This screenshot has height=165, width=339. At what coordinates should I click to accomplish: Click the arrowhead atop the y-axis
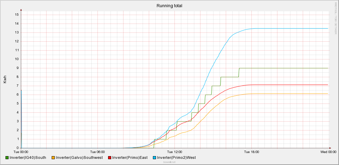click(21, 11)
